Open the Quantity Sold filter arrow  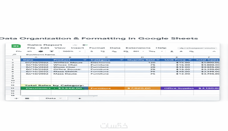point(158,60)
